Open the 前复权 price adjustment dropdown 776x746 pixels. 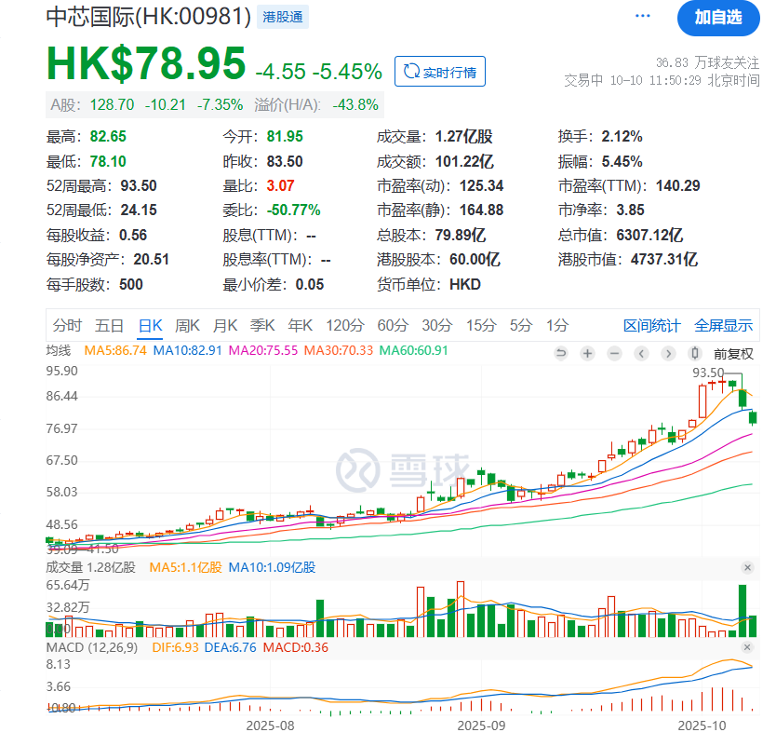[733, 354]
